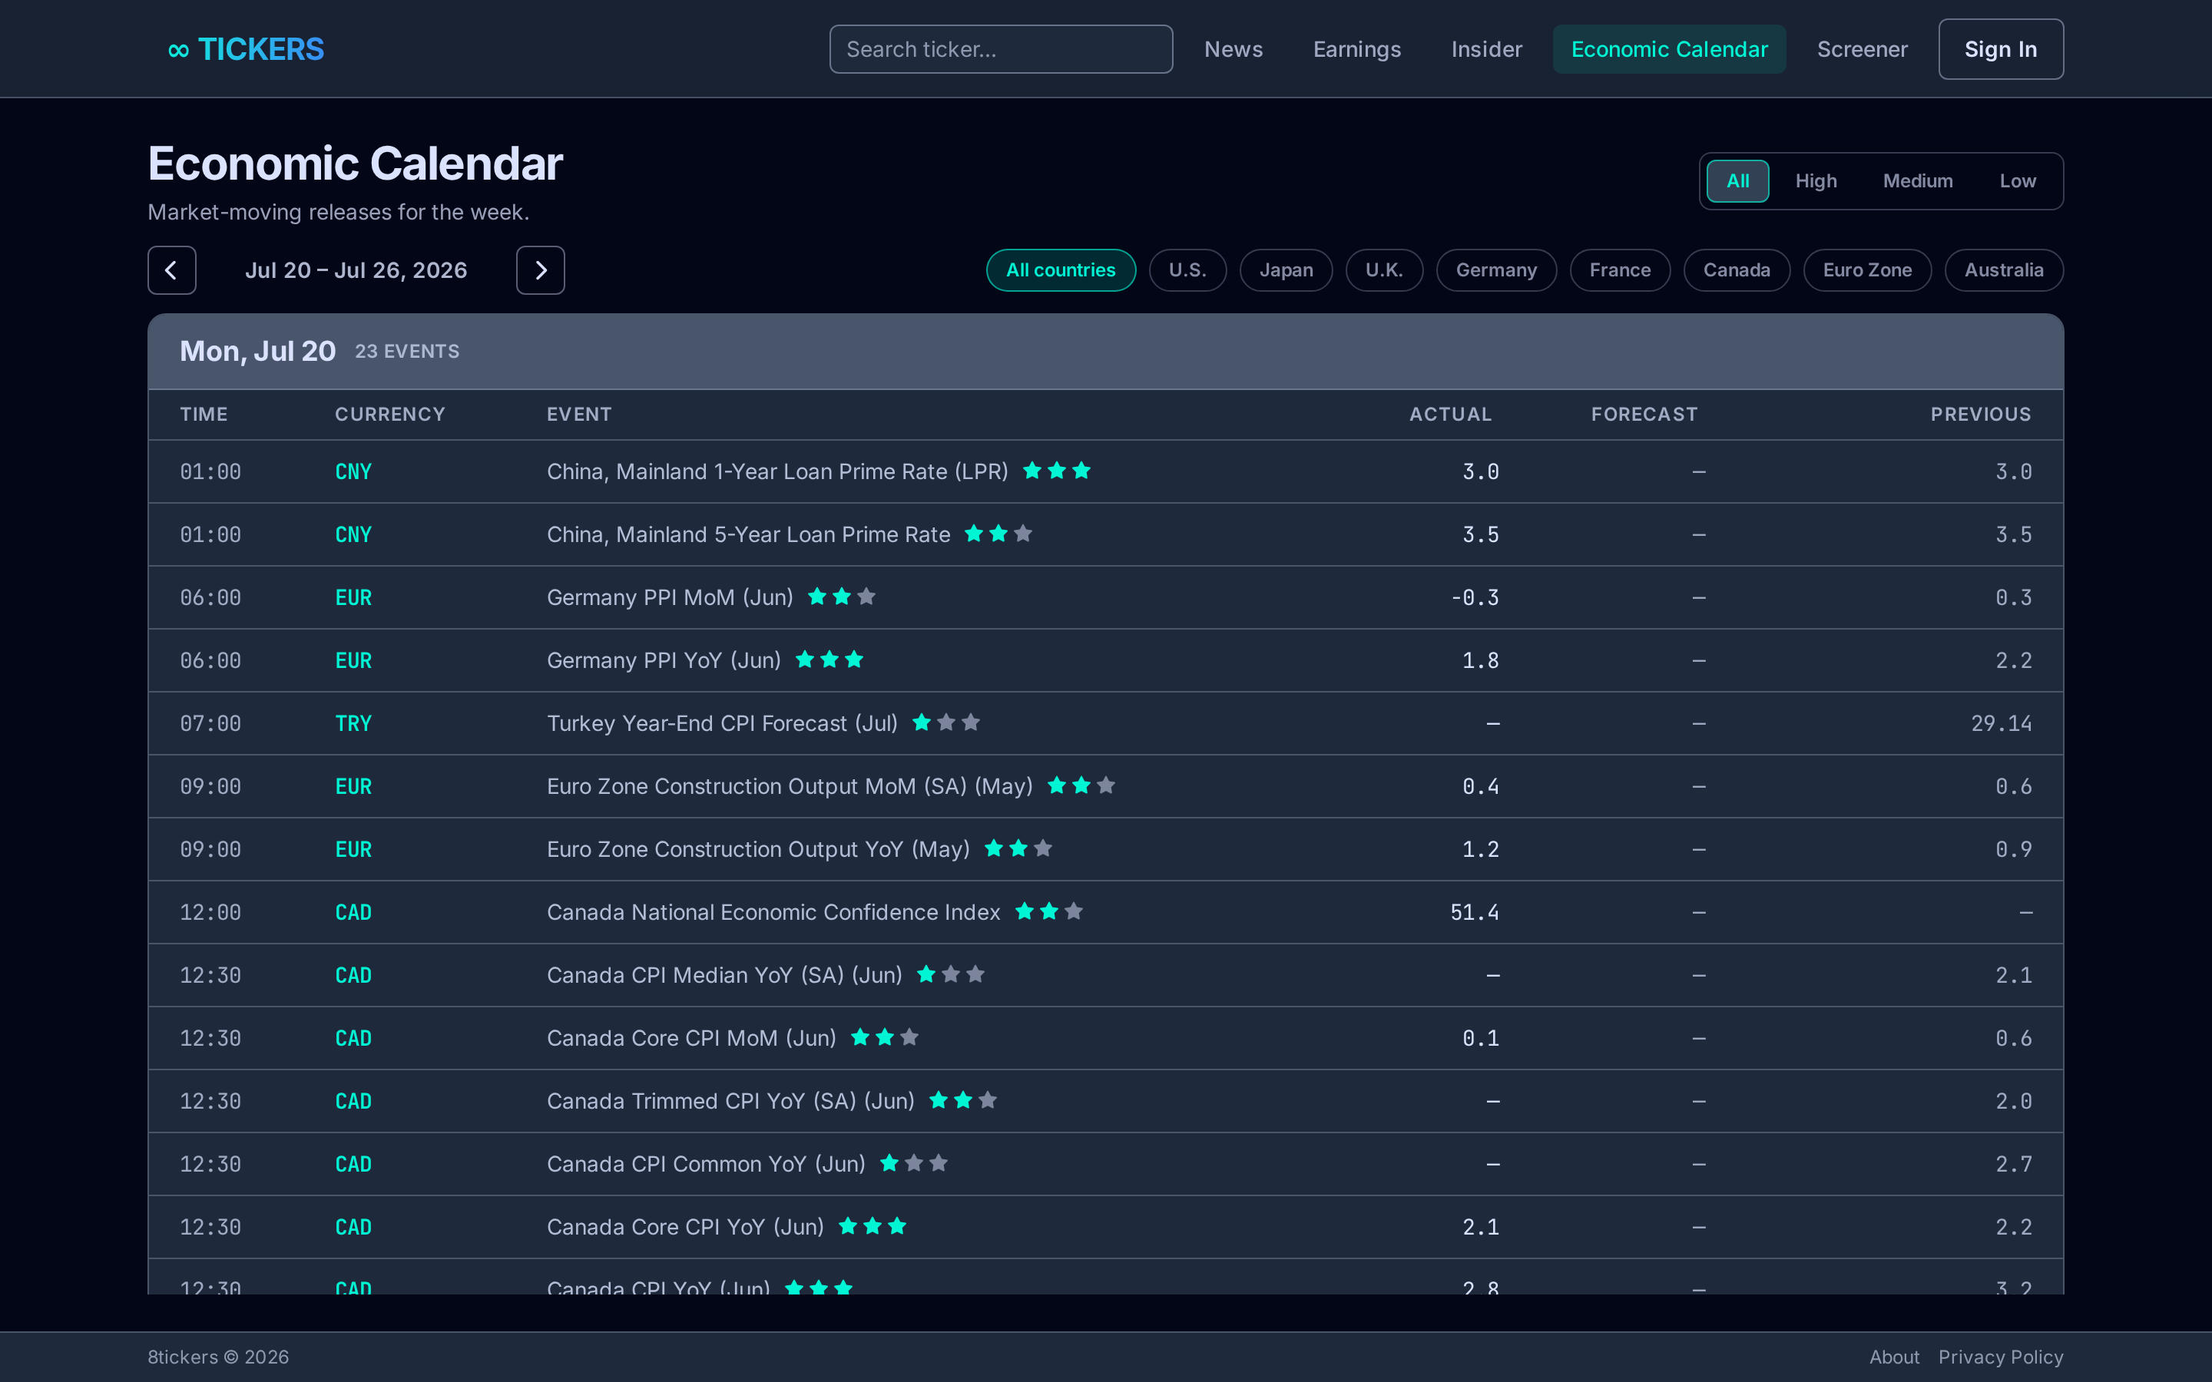Click the 29.14 previous value
The image size is (2212, 1382).
[2001, 724]
